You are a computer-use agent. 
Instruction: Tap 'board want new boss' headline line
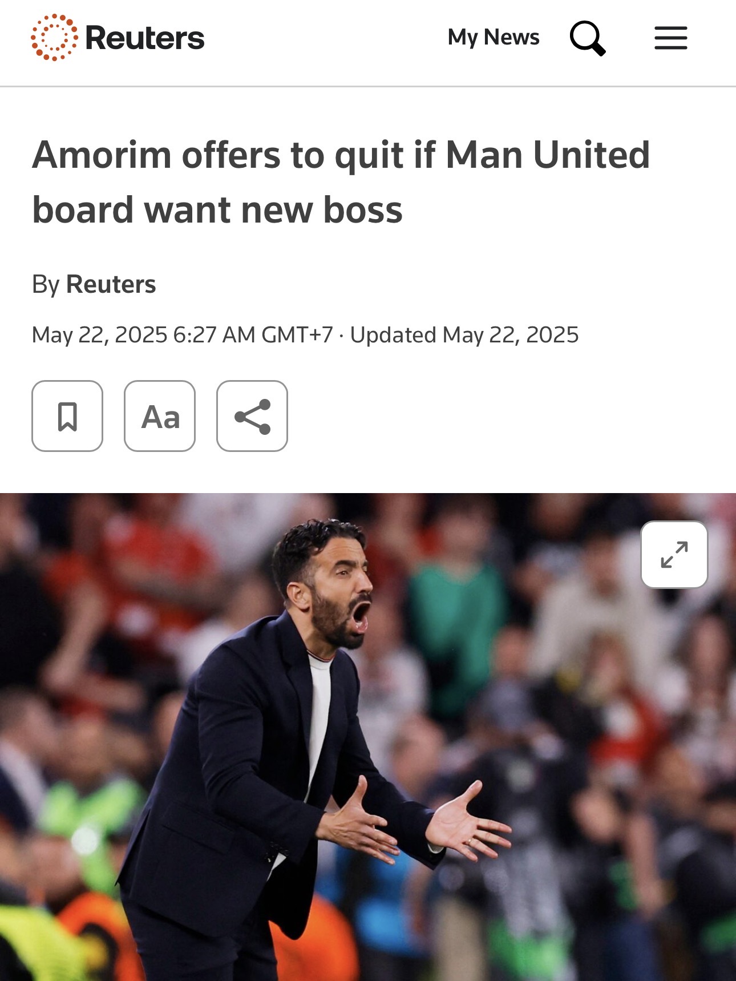(217, 210)
